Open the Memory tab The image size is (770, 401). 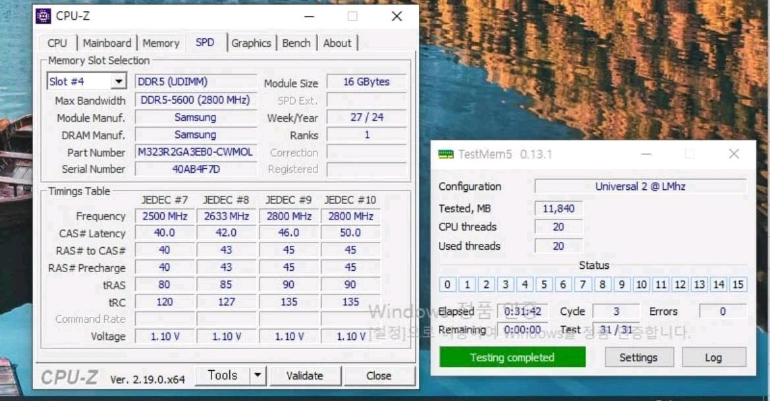(x=161, y=43)
